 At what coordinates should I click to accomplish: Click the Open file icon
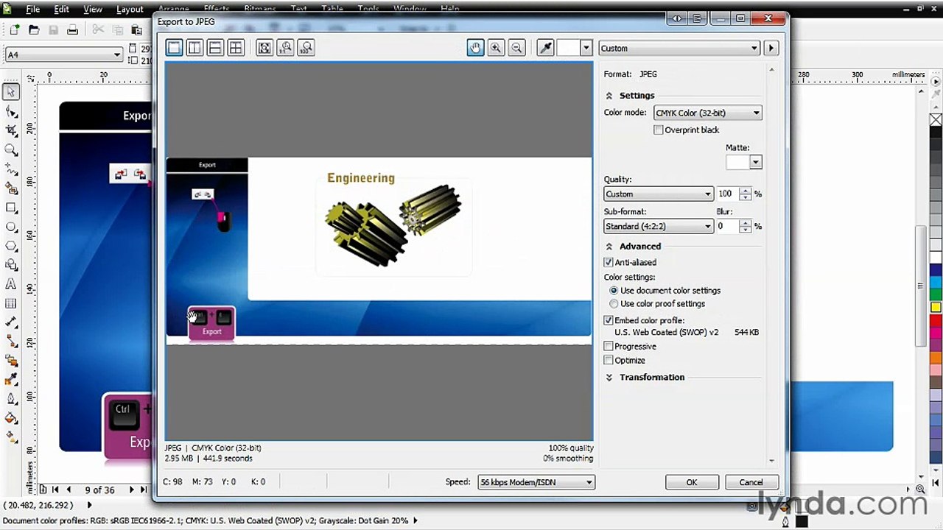pyautogui.click(x=34, y=29)
